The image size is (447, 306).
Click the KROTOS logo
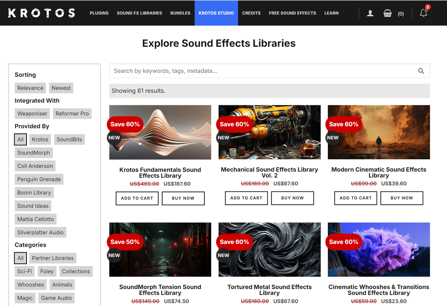pyautogui.click(x=42, y=13)
